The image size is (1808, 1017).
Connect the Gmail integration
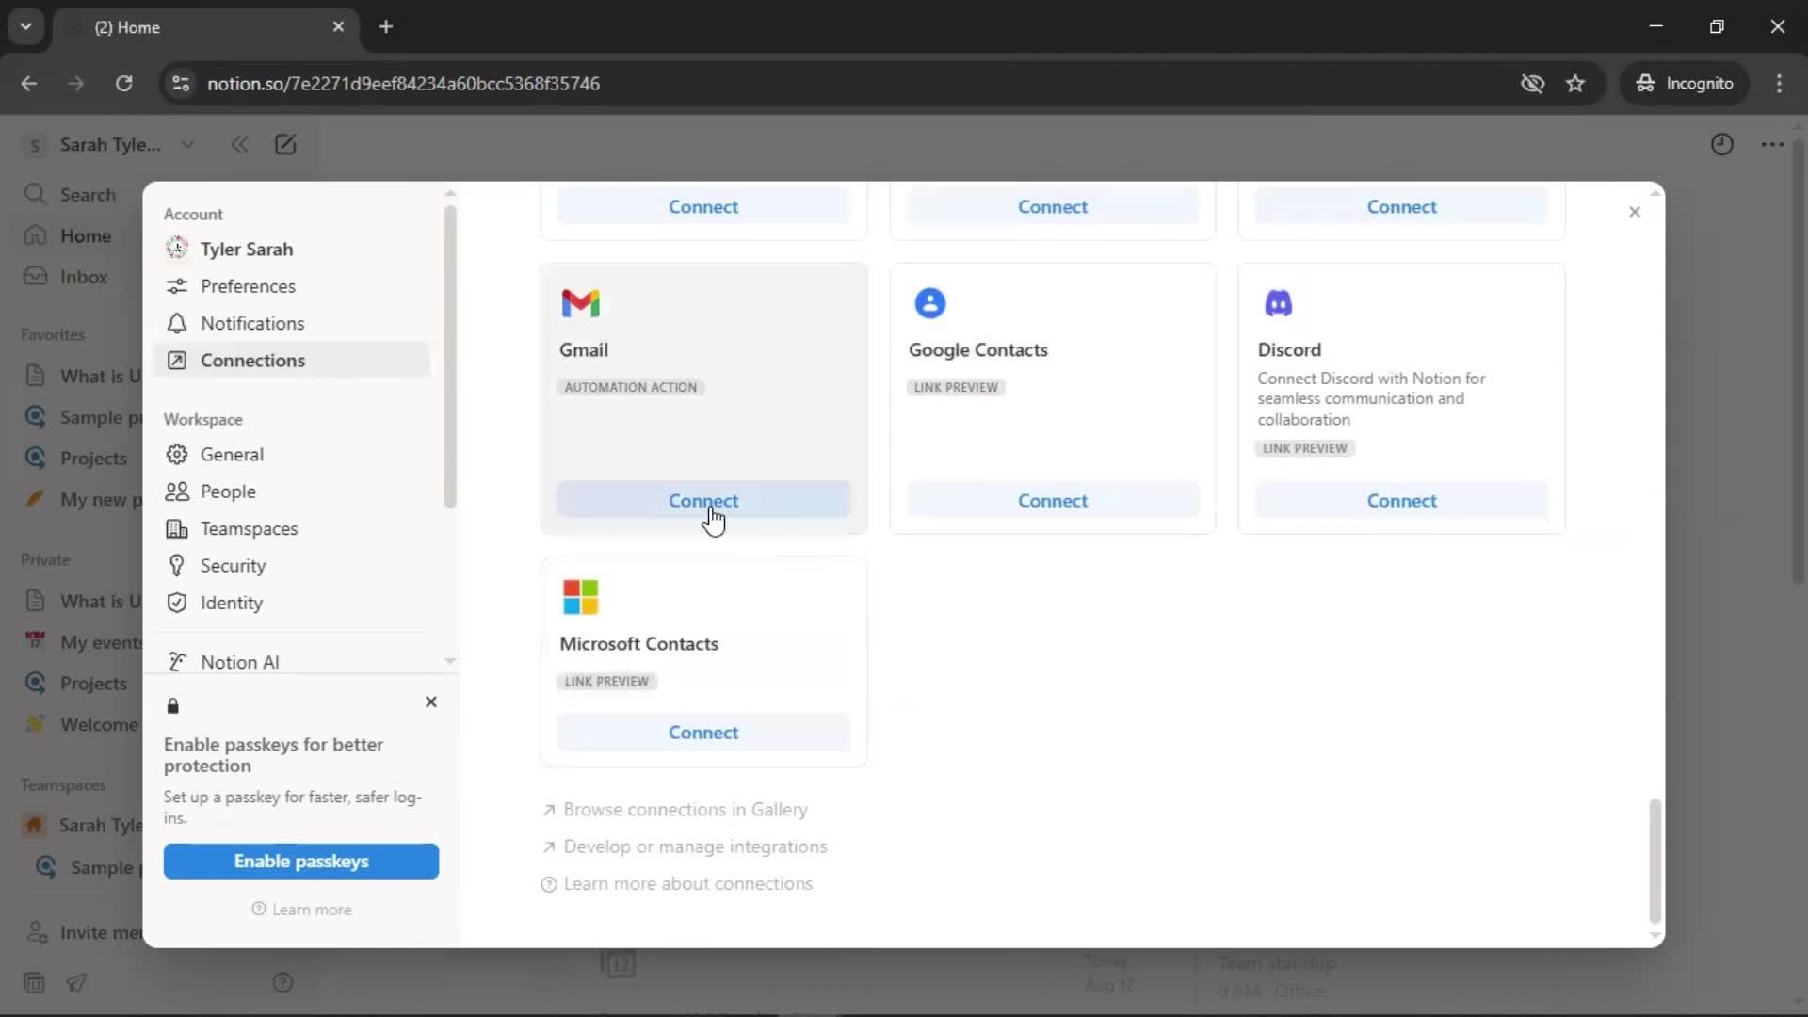703,500
